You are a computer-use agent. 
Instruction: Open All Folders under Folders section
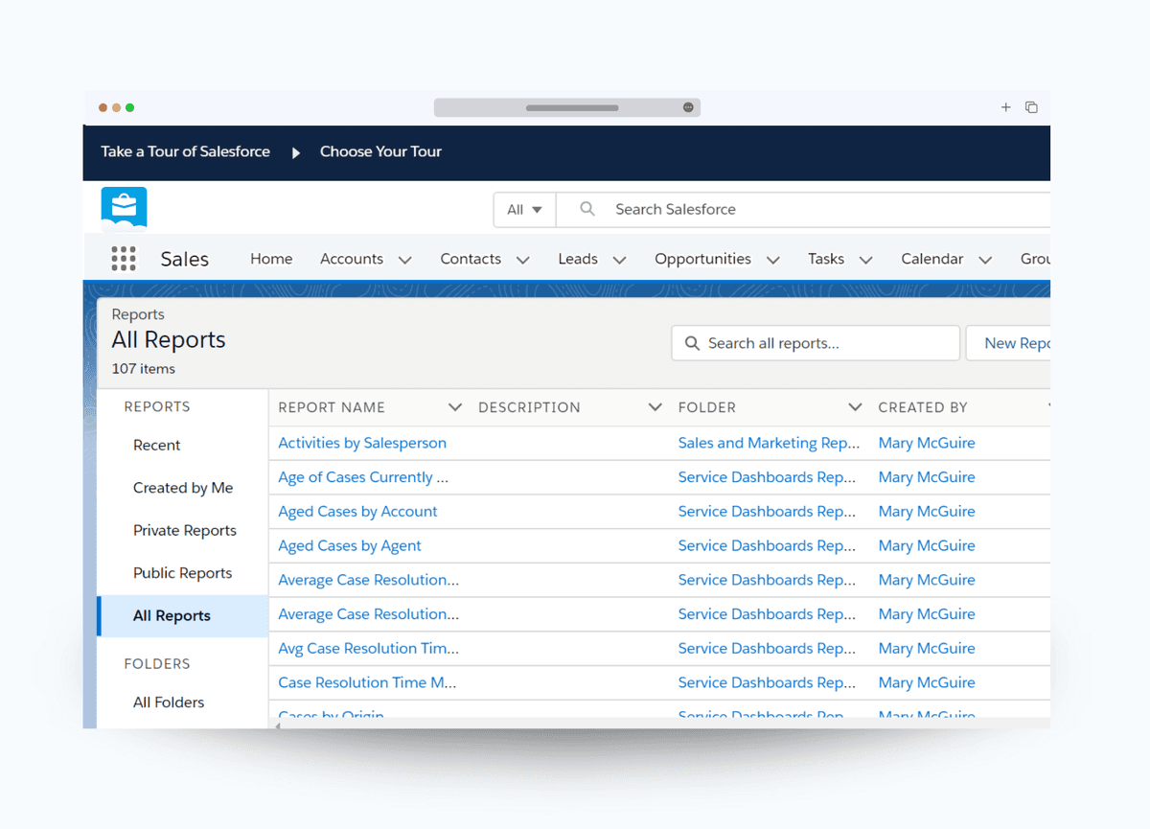(x=169, y=702)
